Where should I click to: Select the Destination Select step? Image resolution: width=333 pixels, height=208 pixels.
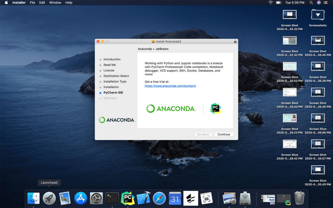pos(116,76)
